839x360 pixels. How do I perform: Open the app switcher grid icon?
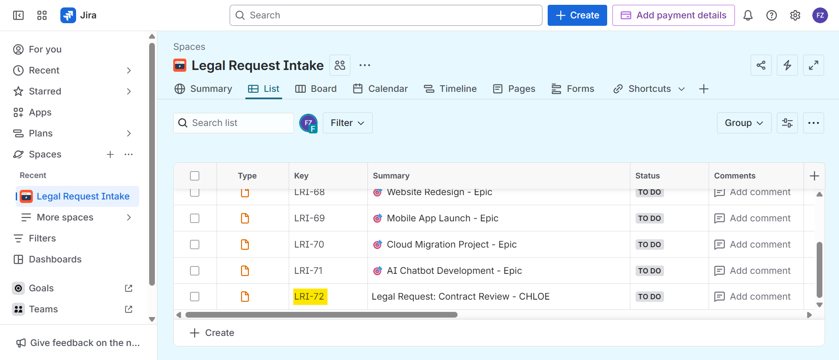[x=42, y=15]
